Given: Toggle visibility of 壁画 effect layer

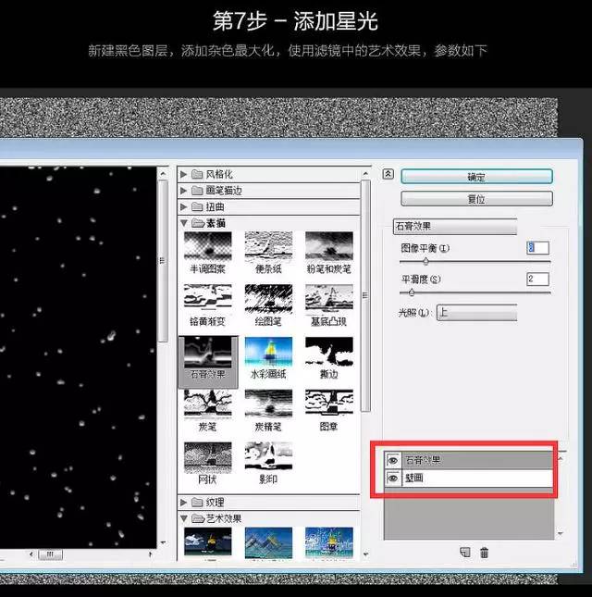Looking at the screenshot, I should [392, 479].
